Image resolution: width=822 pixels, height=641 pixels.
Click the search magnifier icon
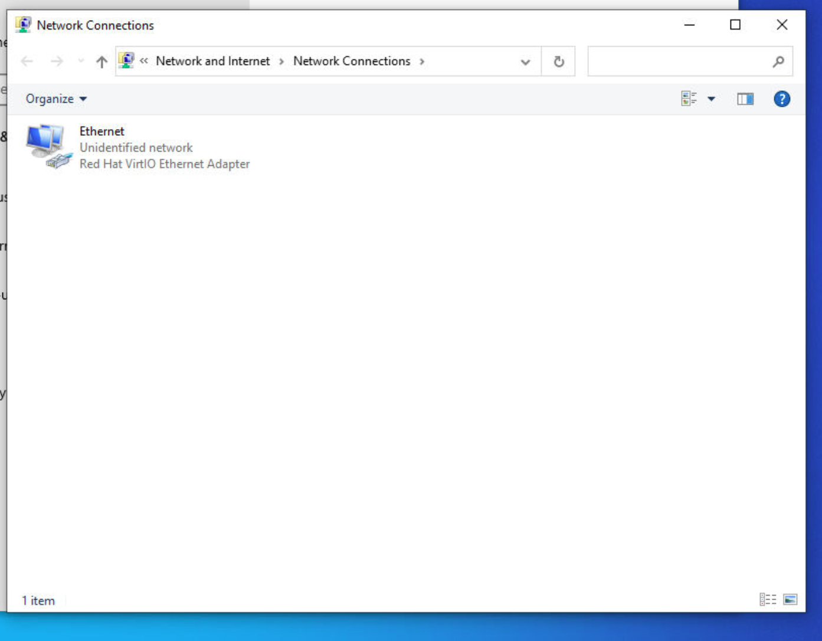[x=778, y=61]
